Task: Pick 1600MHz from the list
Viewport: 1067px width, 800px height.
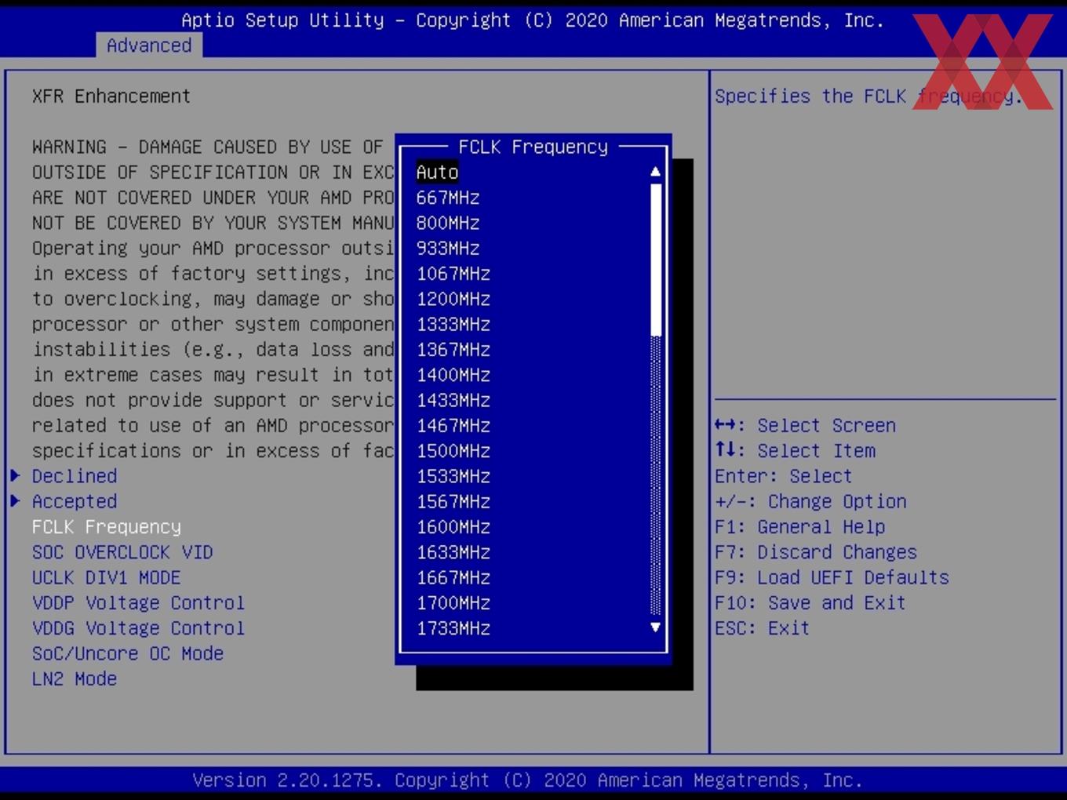Action: pos(453,527)
